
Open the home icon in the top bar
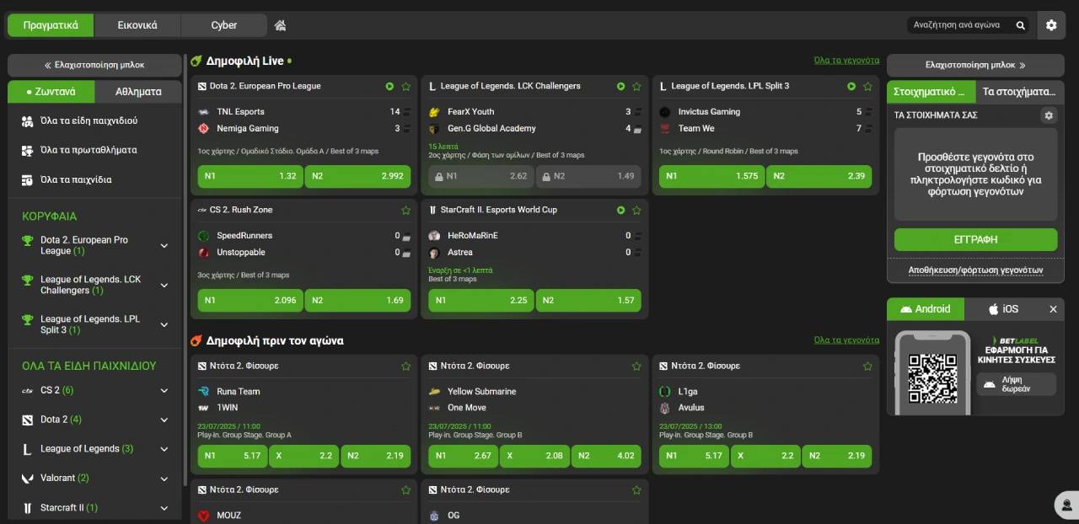point(280,25)
